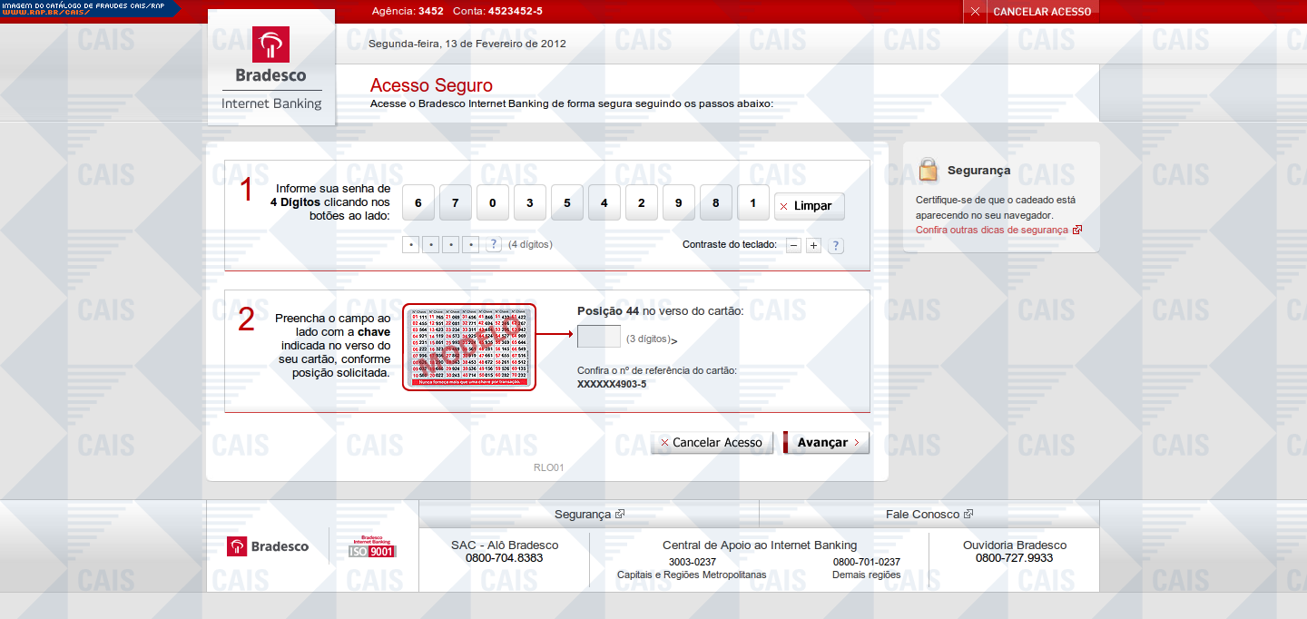Screen dimensions: 1307x619
Task: Click the keyboard contrast help icon
Action: pos(836,245)
